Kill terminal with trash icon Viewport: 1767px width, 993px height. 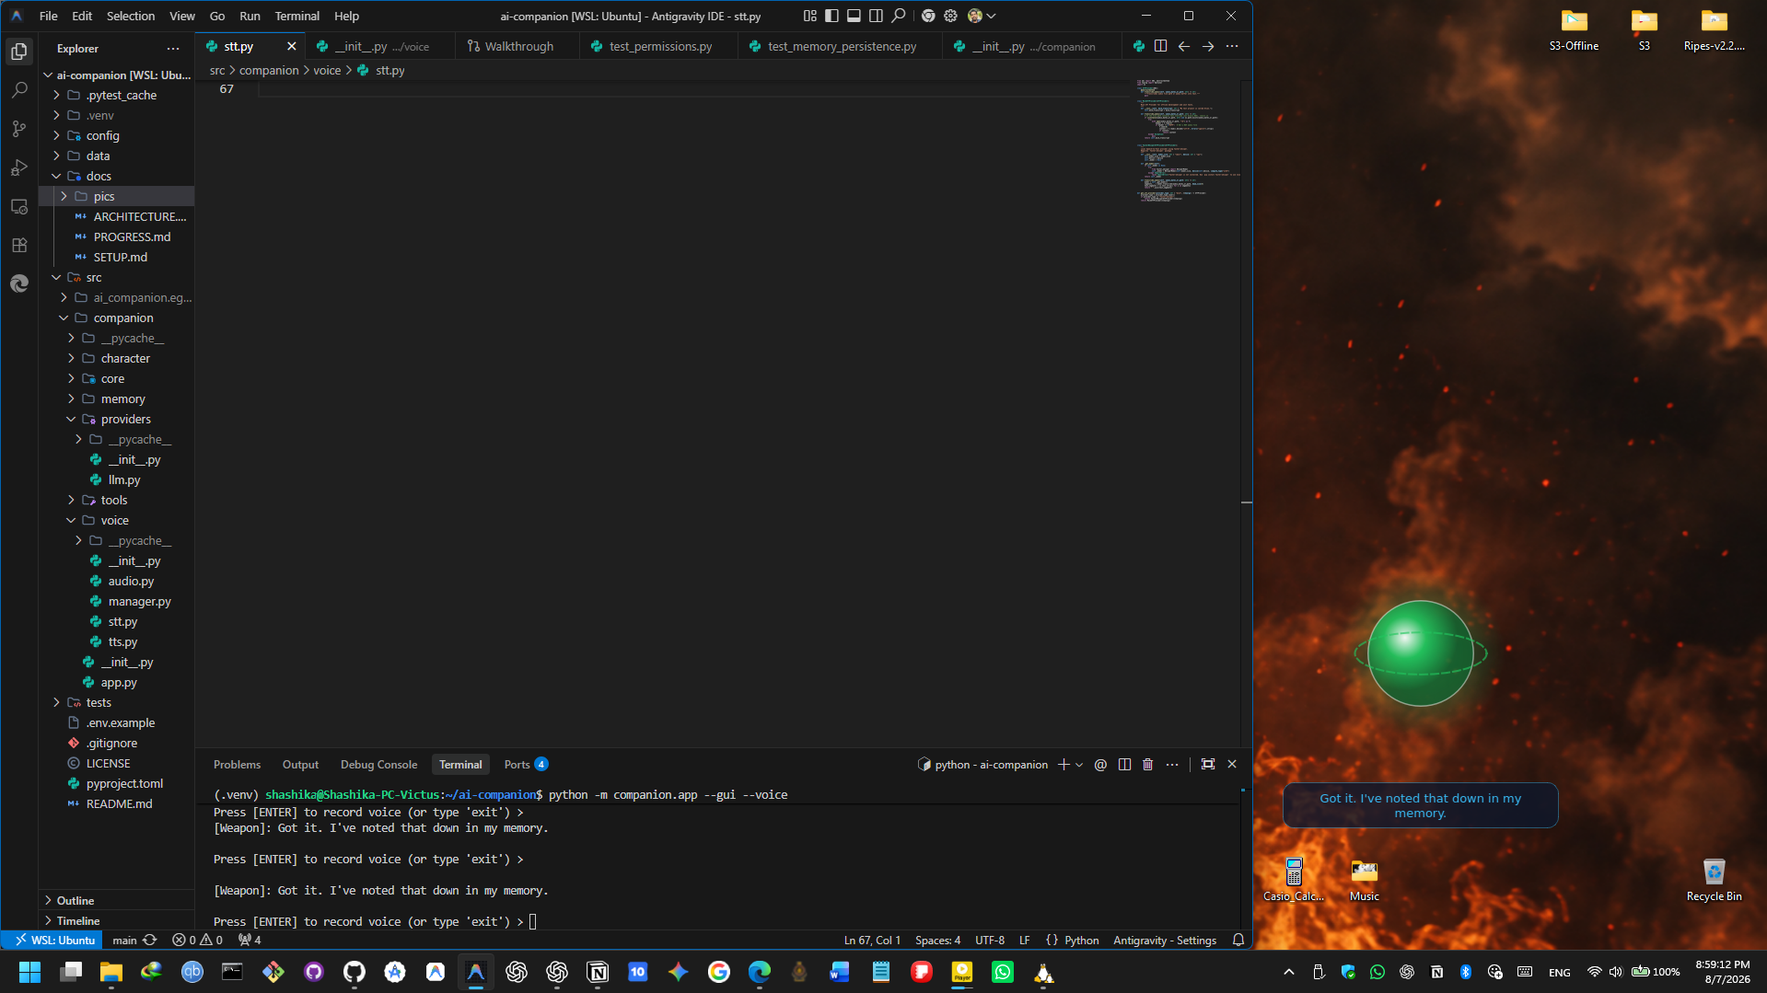coord(1147,764)
